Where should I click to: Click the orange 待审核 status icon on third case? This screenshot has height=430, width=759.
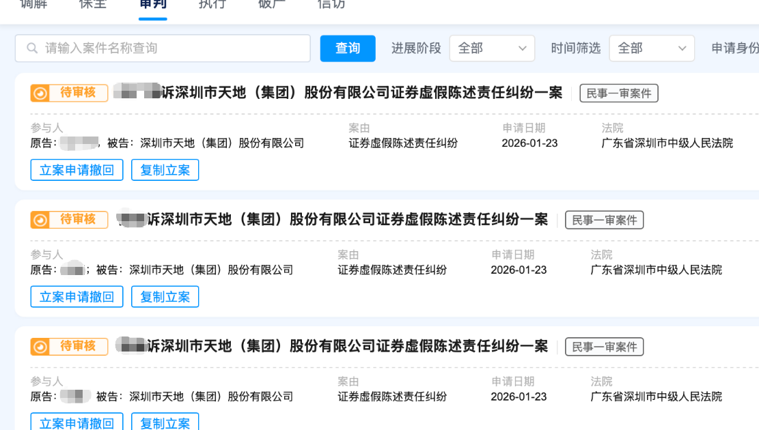pos(40,347)
